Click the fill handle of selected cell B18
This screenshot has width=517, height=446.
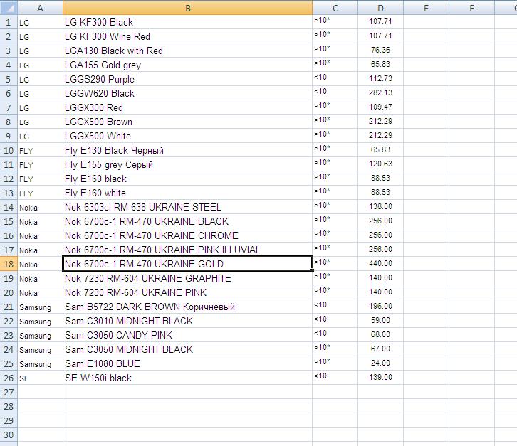312,270
